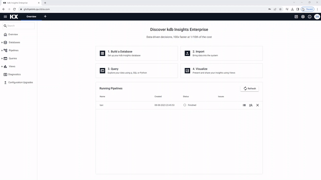This screenshot has height=180, width=321.
Task: Click the 08-08-2023 23:45:53 created date
Action: 165,105
